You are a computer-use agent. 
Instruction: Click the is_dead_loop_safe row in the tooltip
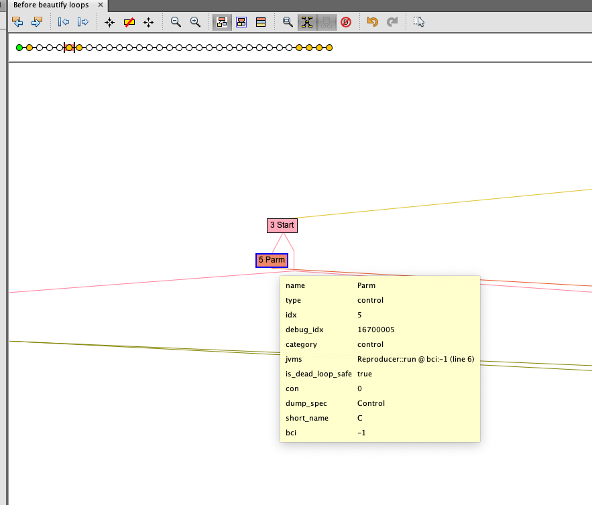(x=380, y=374)
